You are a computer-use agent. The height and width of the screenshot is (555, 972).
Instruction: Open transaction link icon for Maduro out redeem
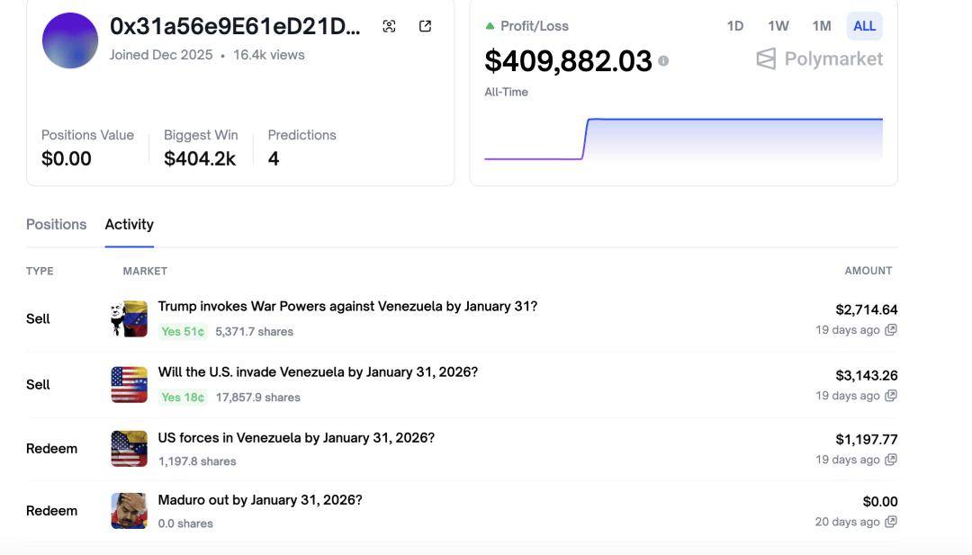point(891,522)
